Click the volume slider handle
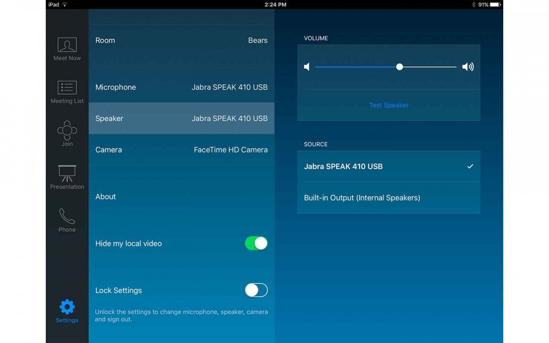 (399, 67)
